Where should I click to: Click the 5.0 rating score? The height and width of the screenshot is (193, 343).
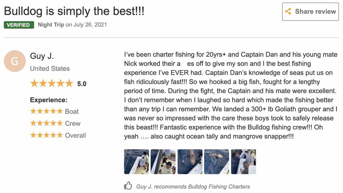(x=82, y=84)
